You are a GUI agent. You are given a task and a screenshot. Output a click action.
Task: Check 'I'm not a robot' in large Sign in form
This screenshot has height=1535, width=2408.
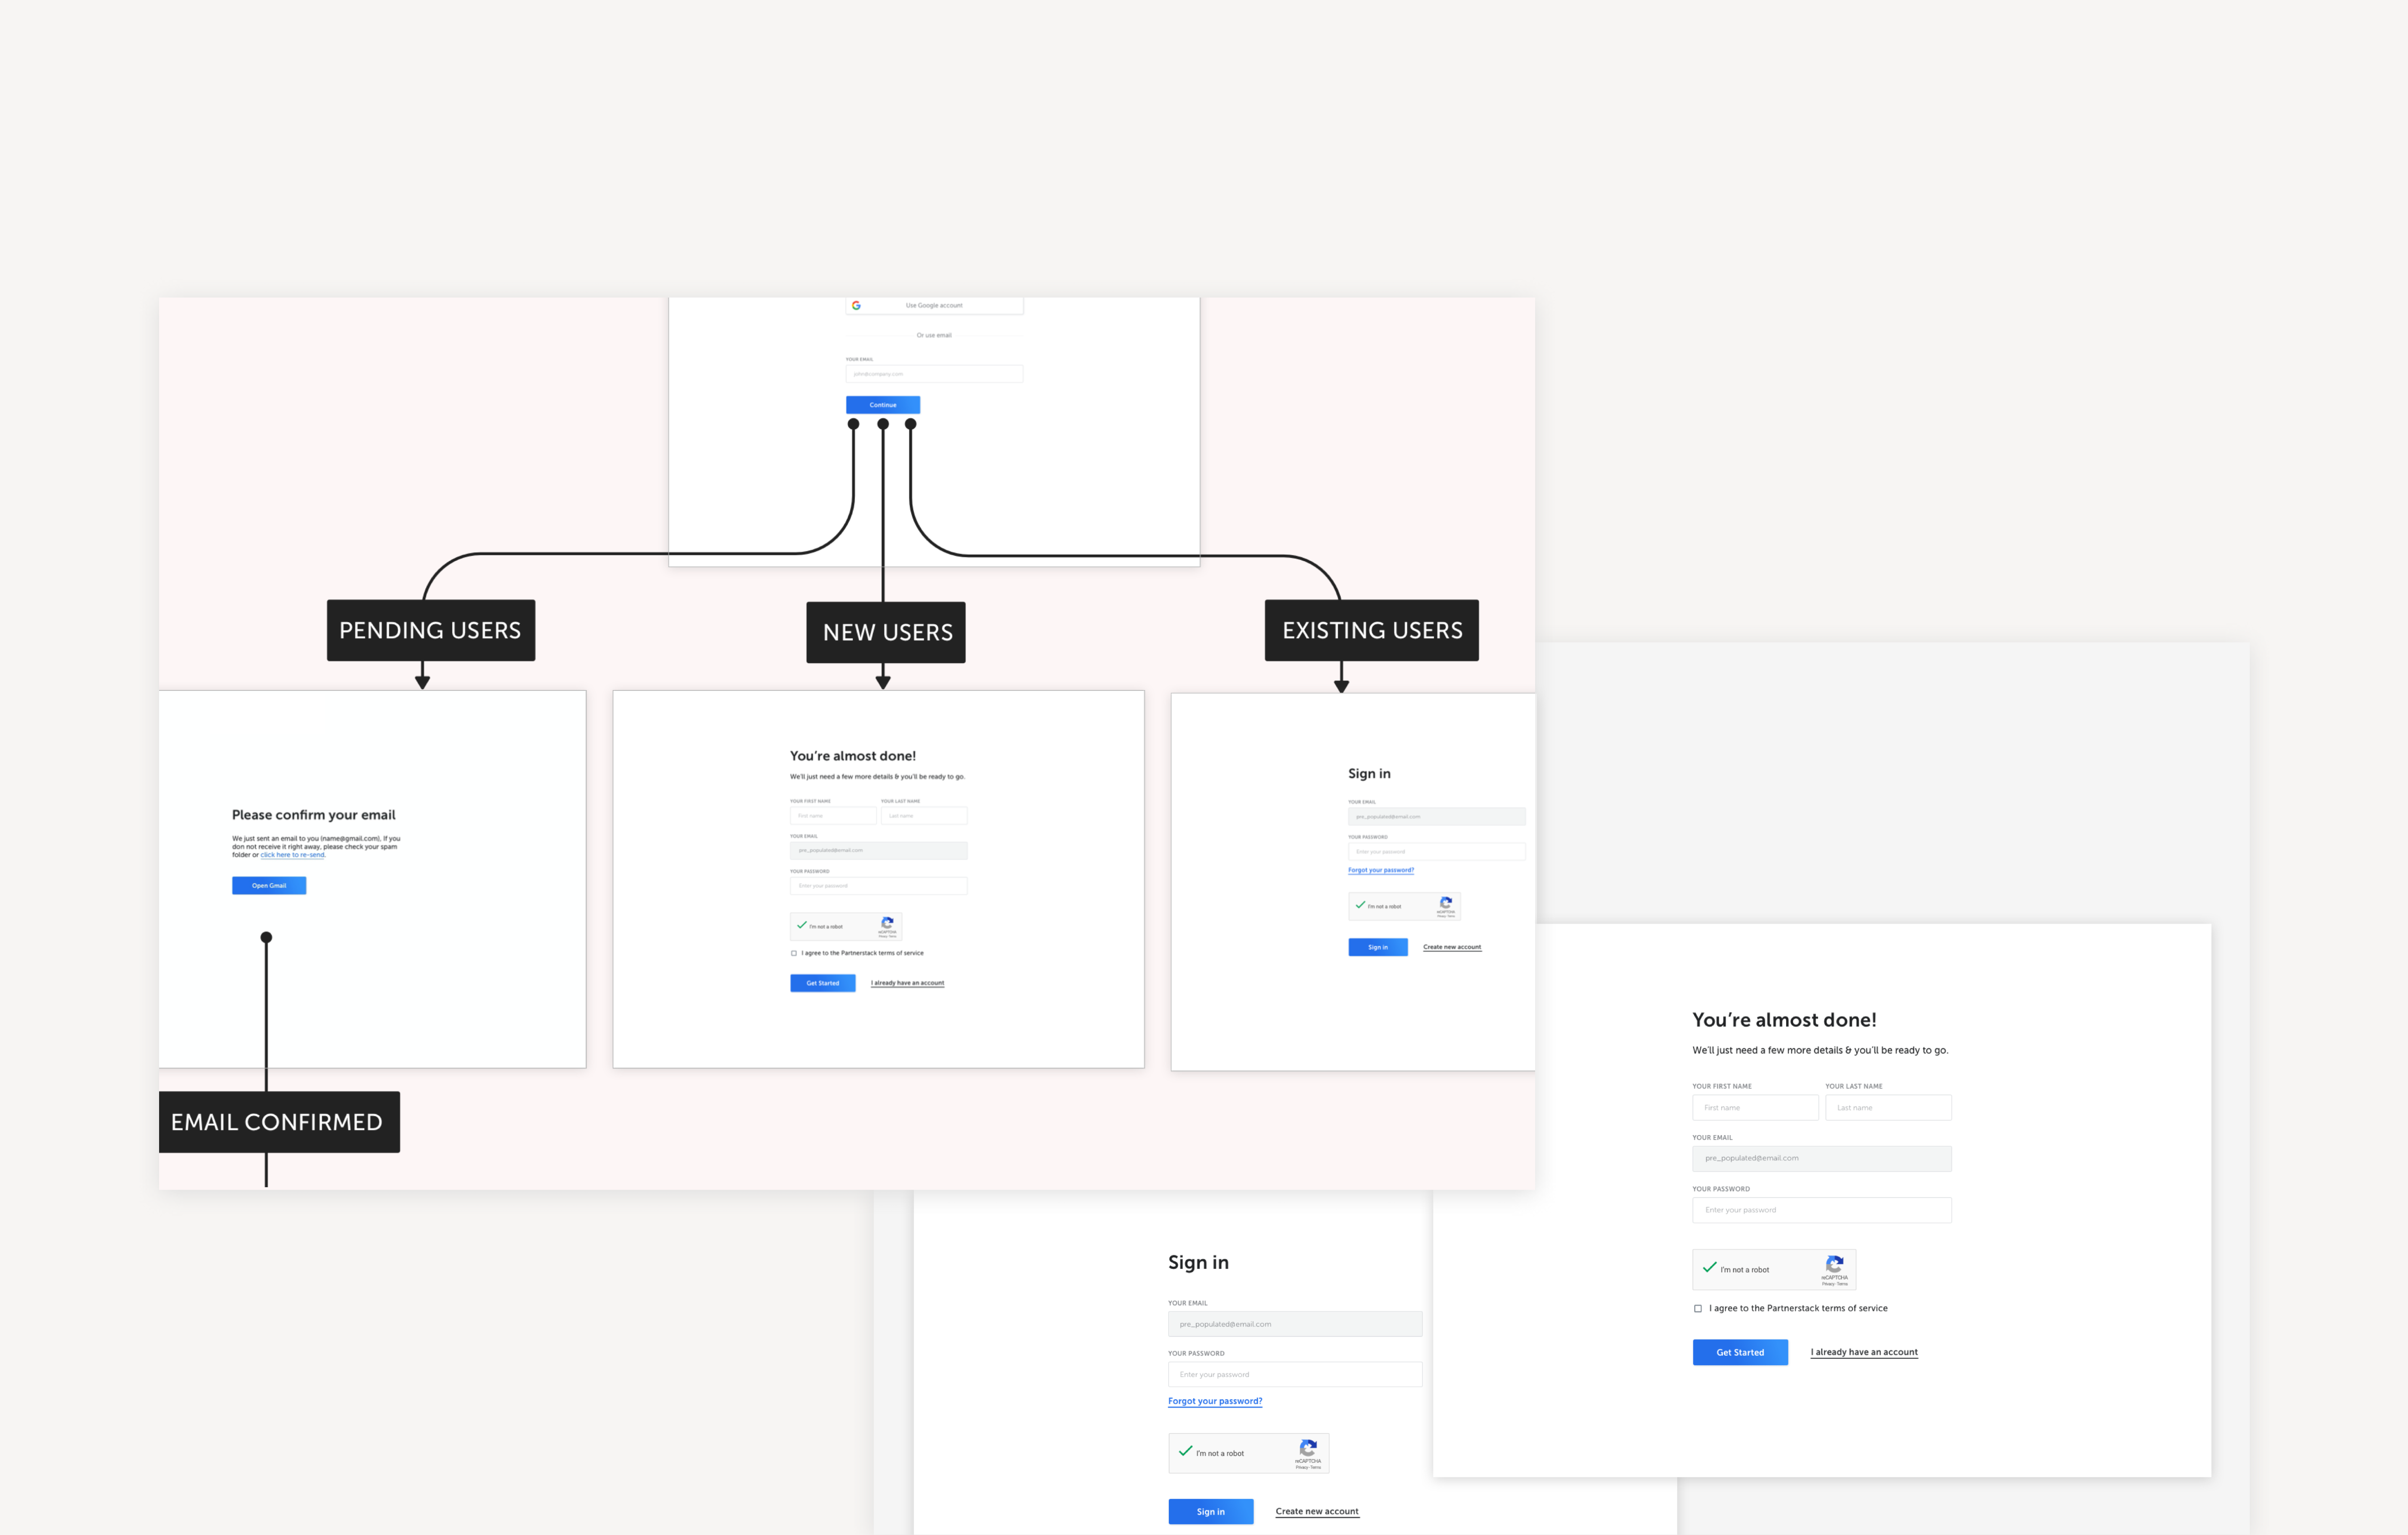[x=1186, y=1452]
